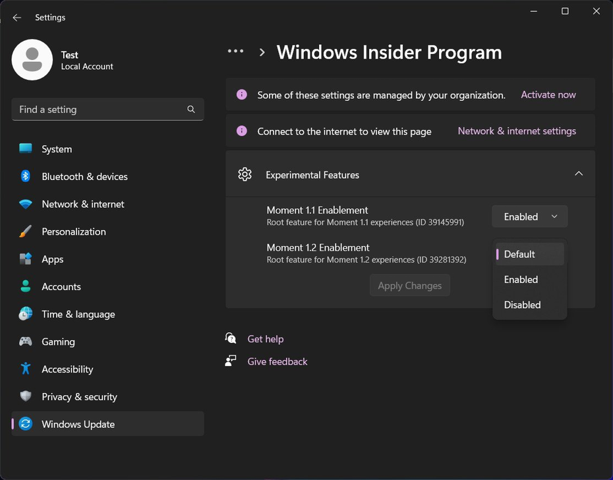Click the Accessibility figure icon
This screenshot has width=613, height=480.
coord(25,369)
